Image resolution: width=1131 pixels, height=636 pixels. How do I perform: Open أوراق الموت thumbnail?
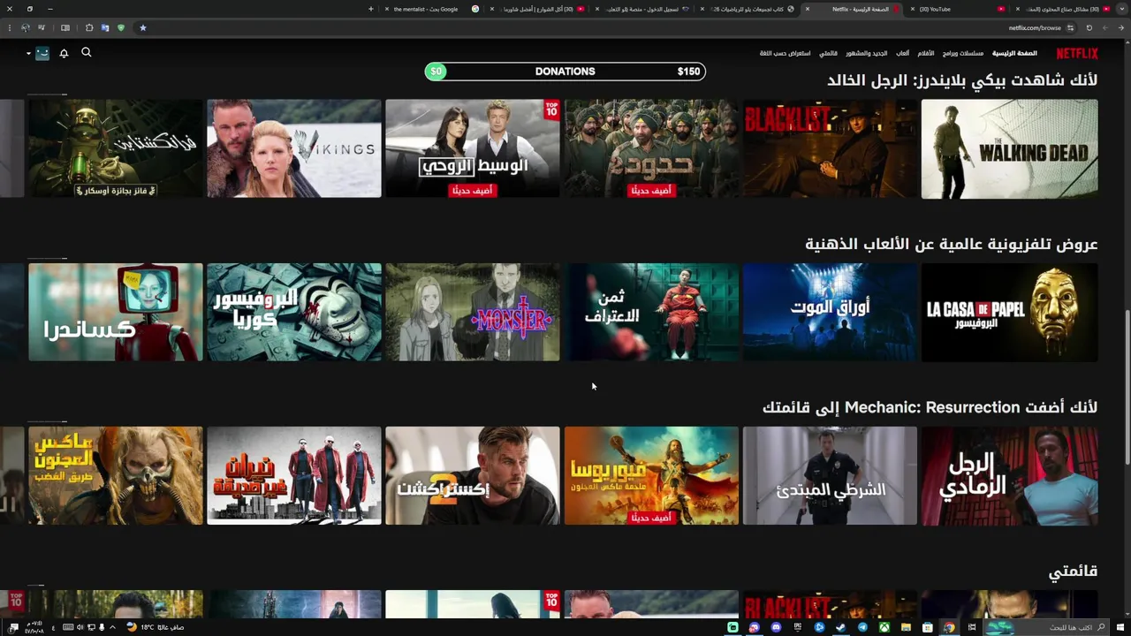coord(830,312)
